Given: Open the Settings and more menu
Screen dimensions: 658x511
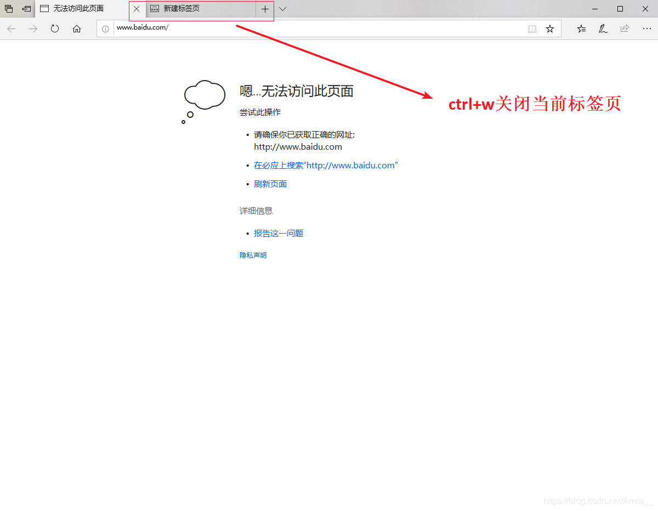Looking at the screenshot, I should (646, 29).
